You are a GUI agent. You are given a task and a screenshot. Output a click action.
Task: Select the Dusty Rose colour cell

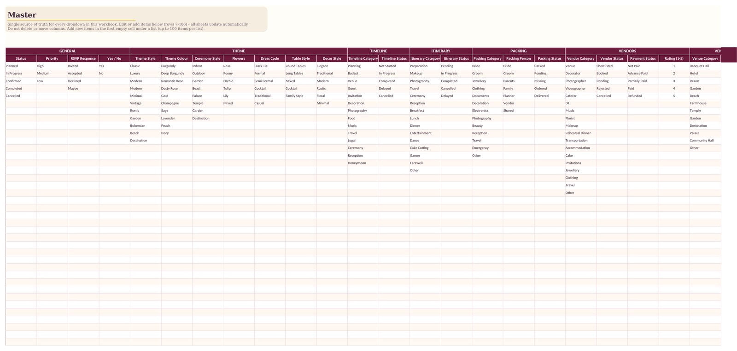(176, 89)
